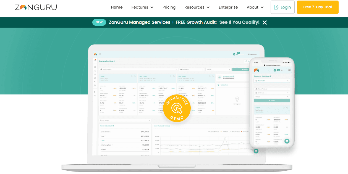Open the chat bubble on the laptop mockup
The height and width of the screenshot is (174, 348).
pos(256,151)
